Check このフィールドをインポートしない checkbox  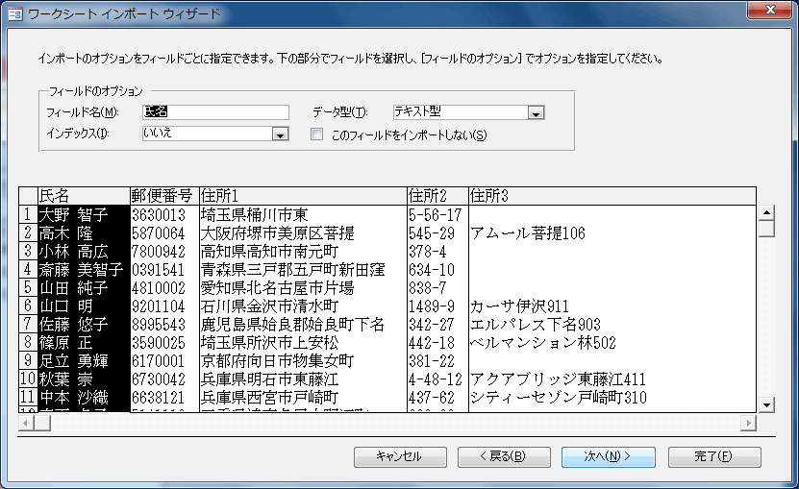tap(316, 134)
